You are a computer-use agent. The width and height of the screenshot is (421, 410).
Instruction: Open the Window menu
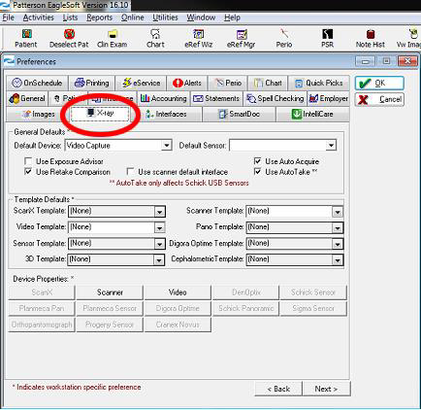(201, 17)
